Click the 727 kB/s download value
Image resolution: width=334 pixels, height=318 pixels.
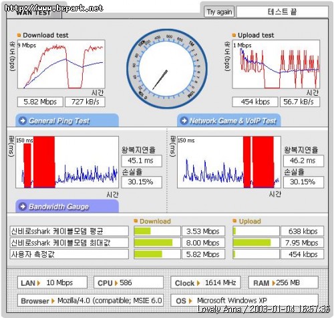coord(85,102)
